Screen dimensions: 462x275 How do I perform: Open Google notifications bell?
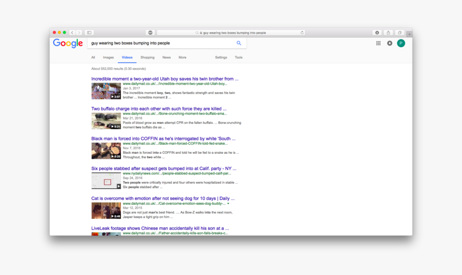tap(389, 43)
